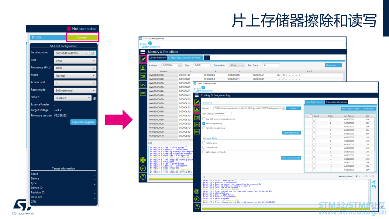389x219 pixels.
Task: Switch to Erase flash memory tab
Action: [x=315, y=102]
